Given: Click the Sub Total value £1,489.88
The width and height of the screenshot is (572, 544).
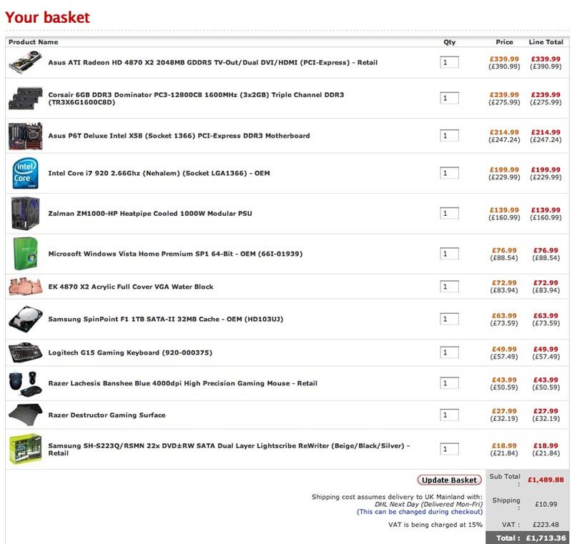Looking at the screenshot, I should click(546, 480).
